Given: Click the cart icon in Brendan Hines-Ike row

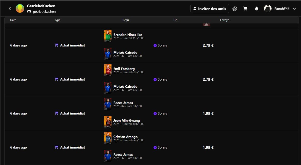Looking at the screenshot, I should 56,45.
